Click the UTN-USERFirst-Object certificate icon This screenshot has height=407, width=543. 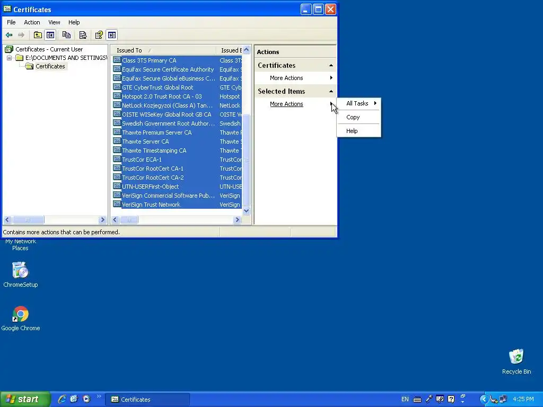(x=117, y=186)
